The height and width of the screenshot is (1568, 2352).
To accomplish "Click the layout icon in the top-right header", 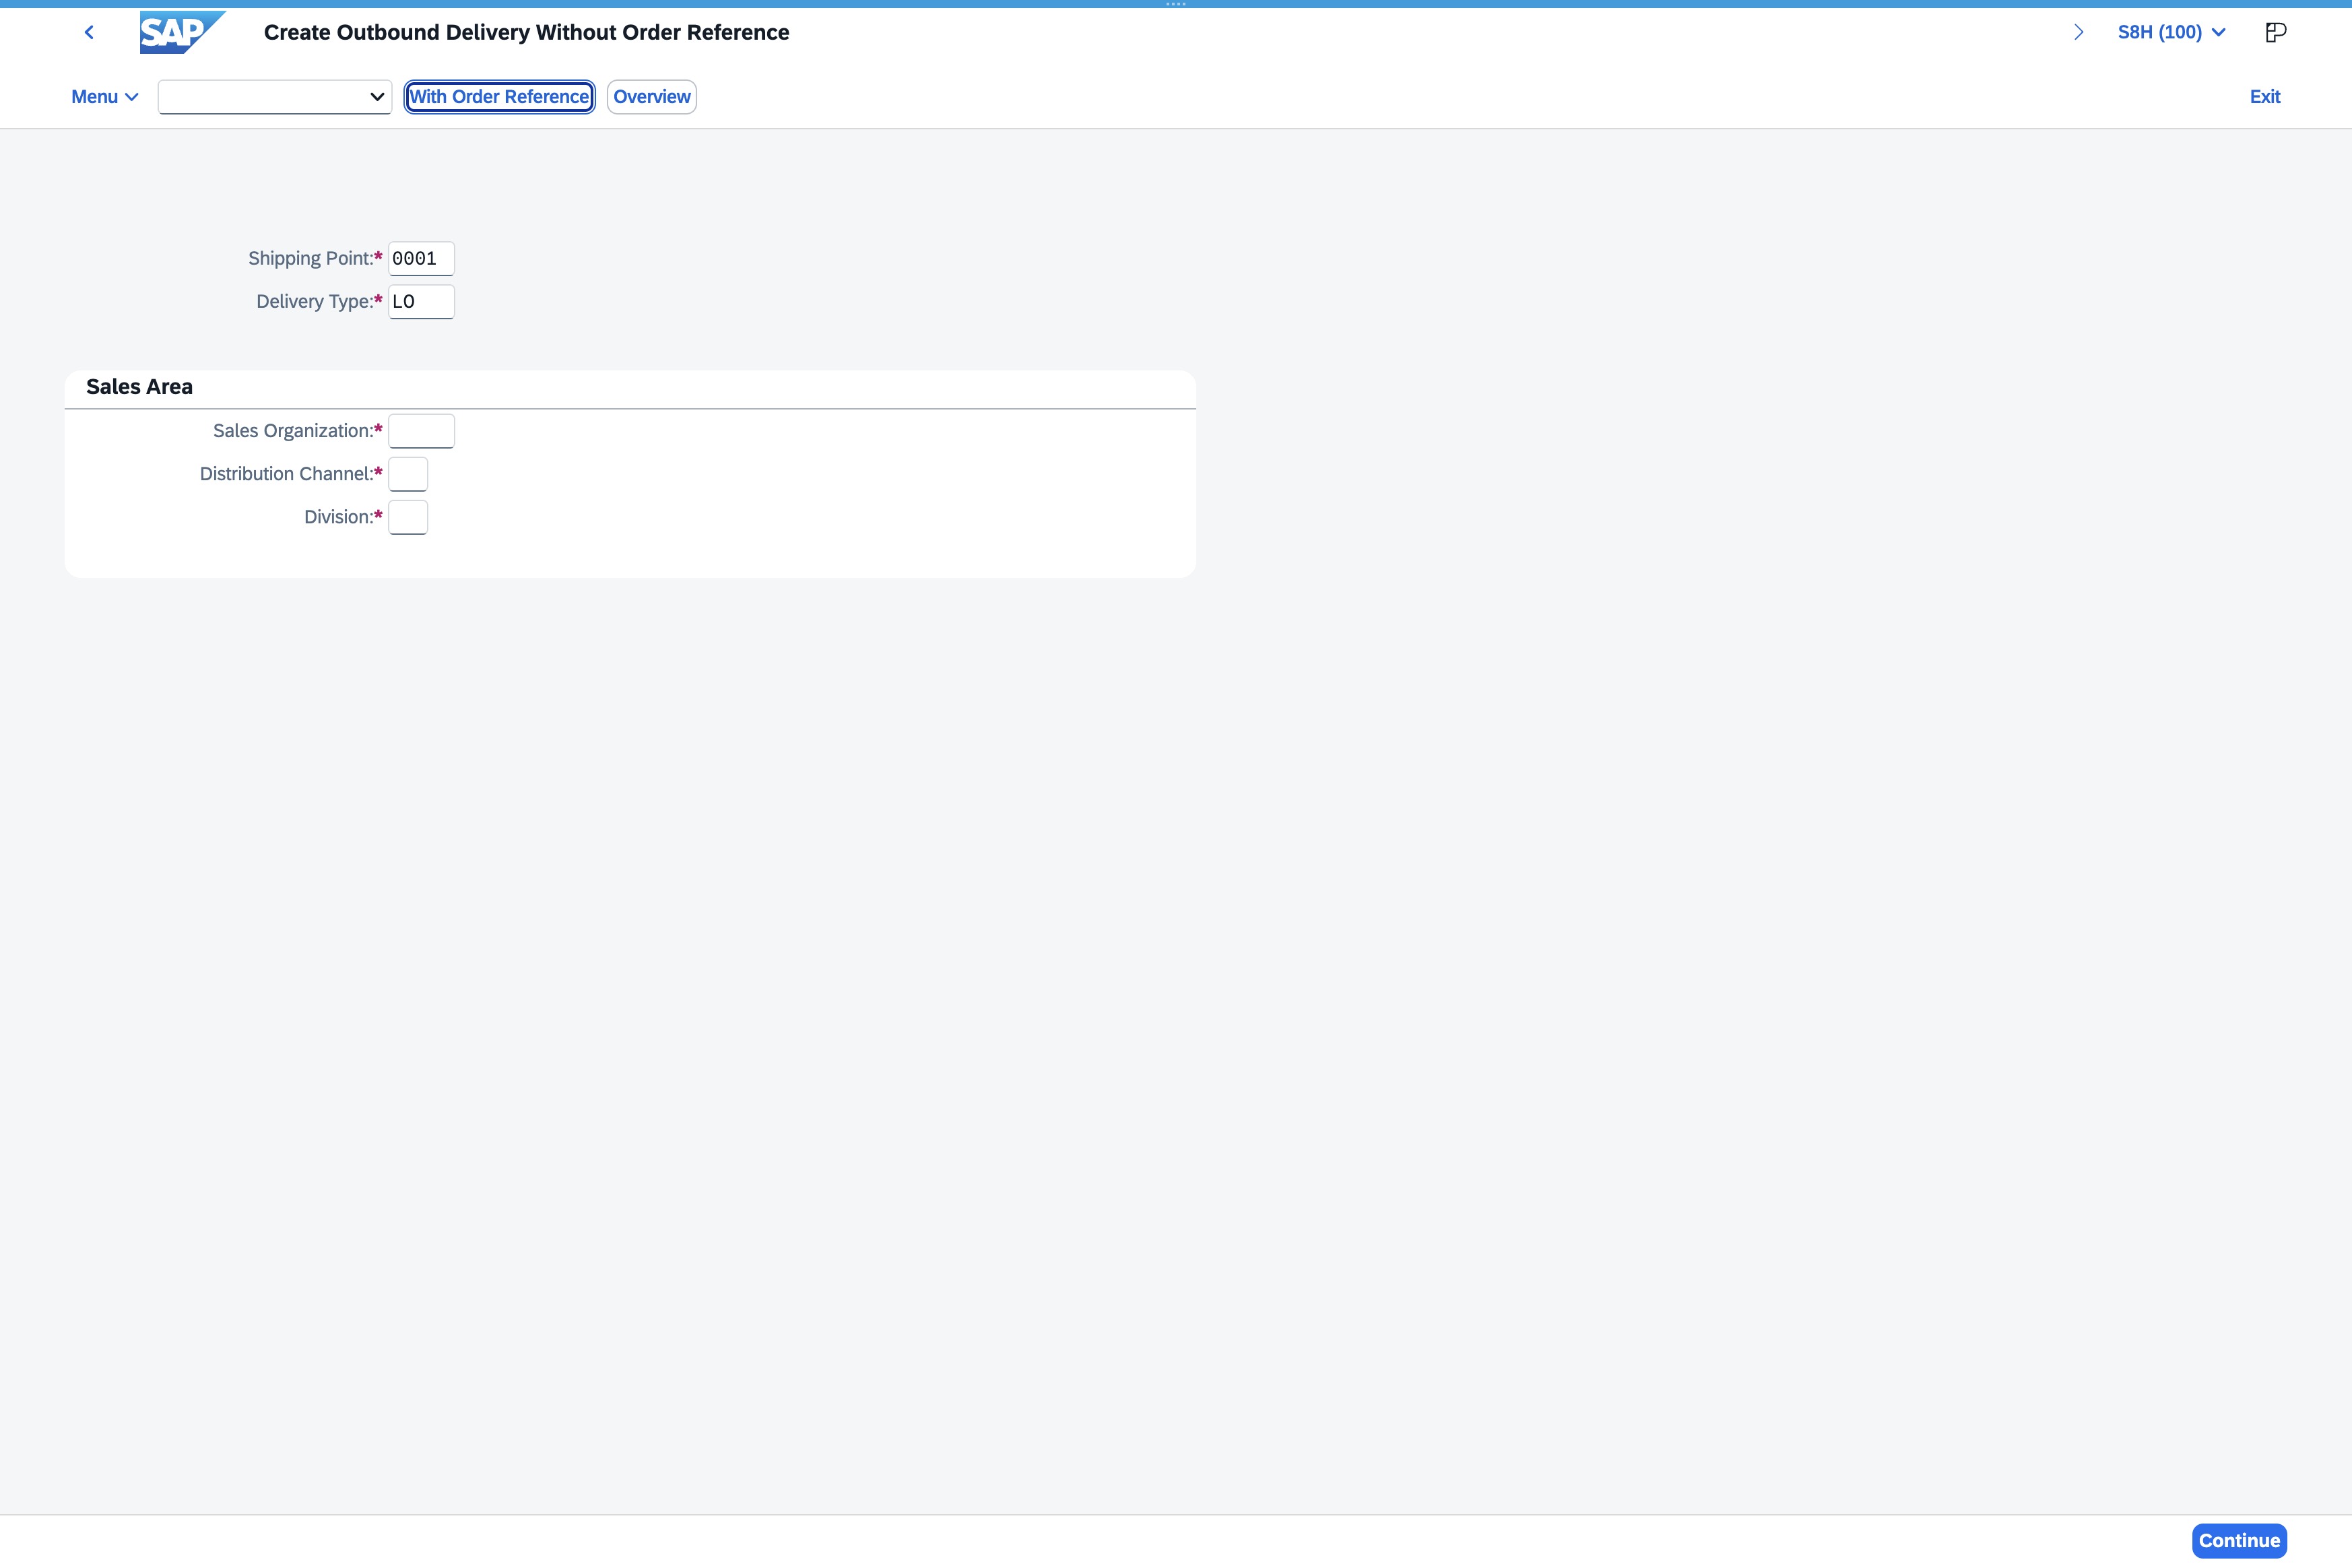I will [x=2275, y=32].
